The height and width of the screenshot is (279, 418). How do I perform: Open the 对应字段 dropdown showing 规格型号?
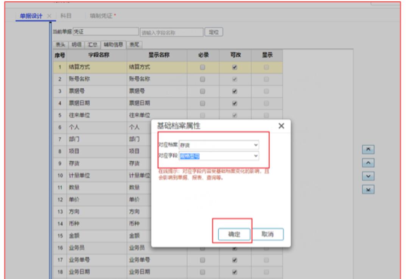[x=219, y=156]
